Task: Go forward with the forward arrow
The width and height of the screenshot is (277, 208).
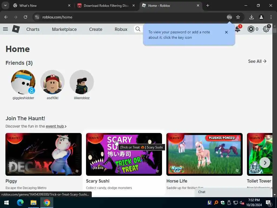Action: point(16,17)
